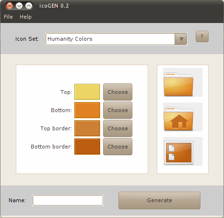Choose a new Top border color

click(118, 128)
